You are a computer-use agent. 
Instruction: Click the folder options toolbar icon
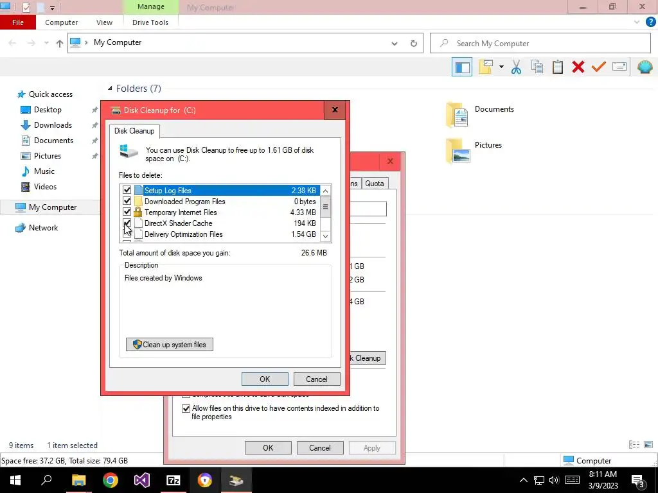tap(486, 67)
